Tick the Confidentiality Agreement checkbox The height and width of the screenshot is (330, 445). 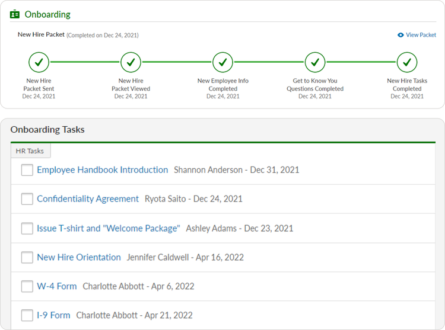[27, 199]
